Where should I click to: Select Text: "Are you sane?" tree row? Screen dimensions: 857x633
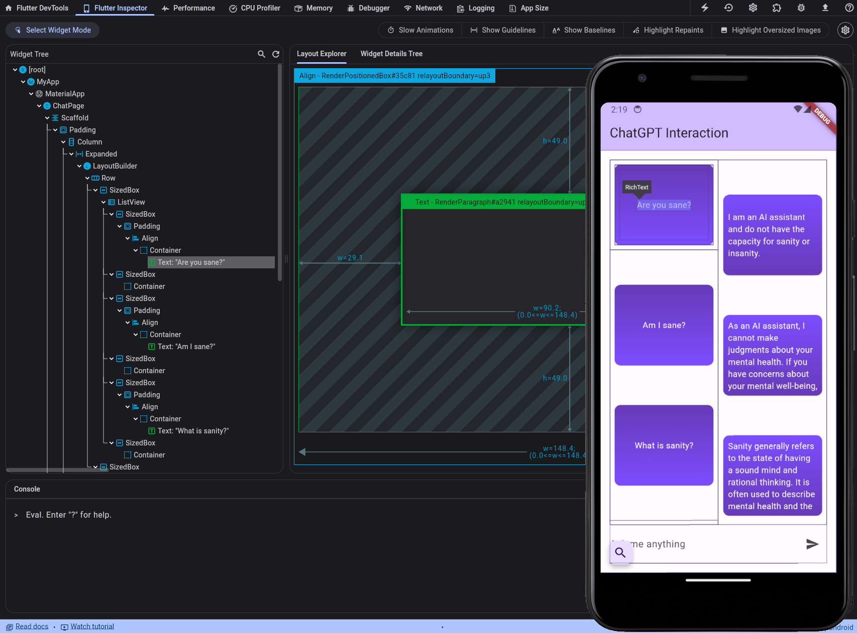211,262
